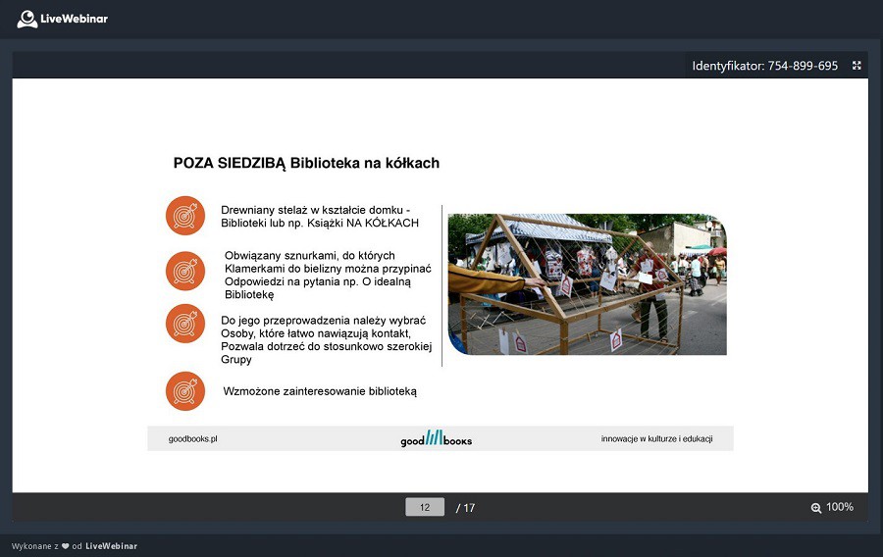Toggle fullscreen icon next to Identyfikator
This screenshot has width=883, height=557.
[x=857, y=66]
